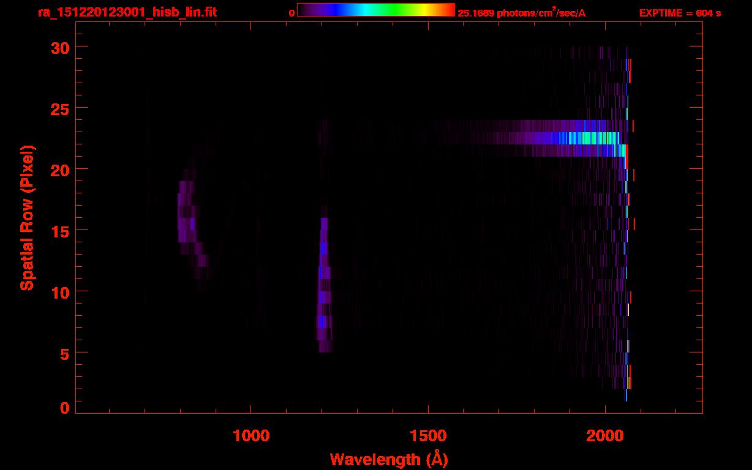Viewport: 752px width, 470px height.
Task: Click the spatial row tick label 5
Action: tap(66, 353)
